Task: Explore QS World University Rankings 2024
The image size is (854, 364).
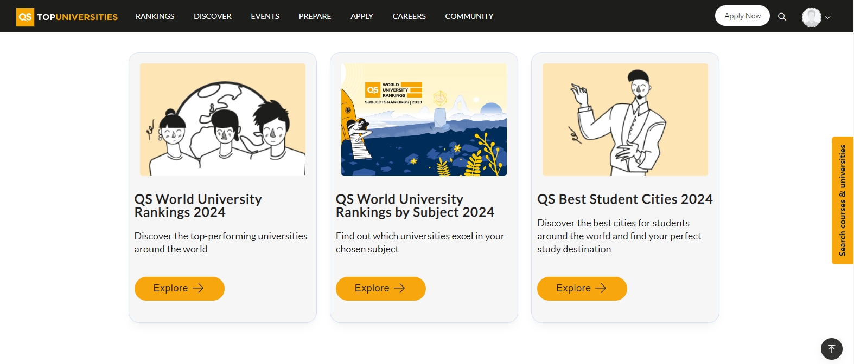Action: click(x=180, y=289)
